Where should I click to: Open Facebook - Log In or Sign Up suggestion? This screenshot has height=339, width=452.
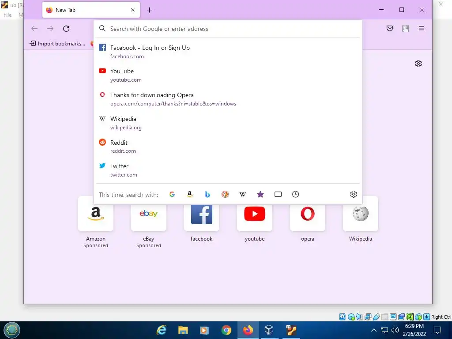point(228,52)
